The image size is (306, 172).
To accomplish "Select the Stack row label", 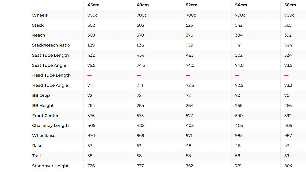I will point(38,25).
